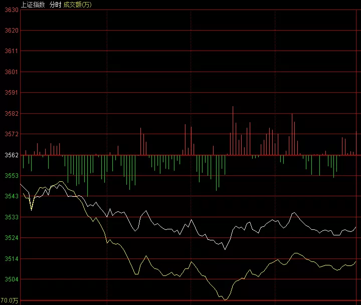This screenshot has width=361, height=305.
Task: Select the 分时 chart mode label
Action: pos(55,5)
